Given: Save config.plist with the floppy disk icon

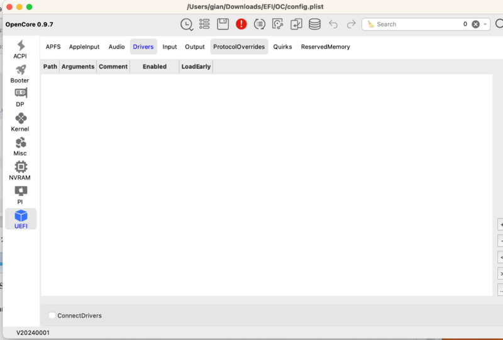Looking at the screenshot, I should click(x=223, y=24).
